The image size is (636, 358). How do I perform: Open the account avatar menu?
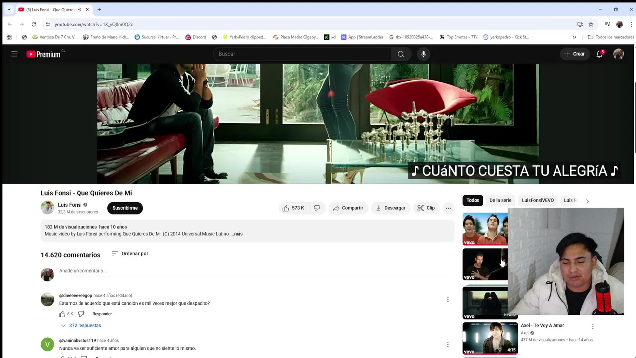click(x=618, y=54)
